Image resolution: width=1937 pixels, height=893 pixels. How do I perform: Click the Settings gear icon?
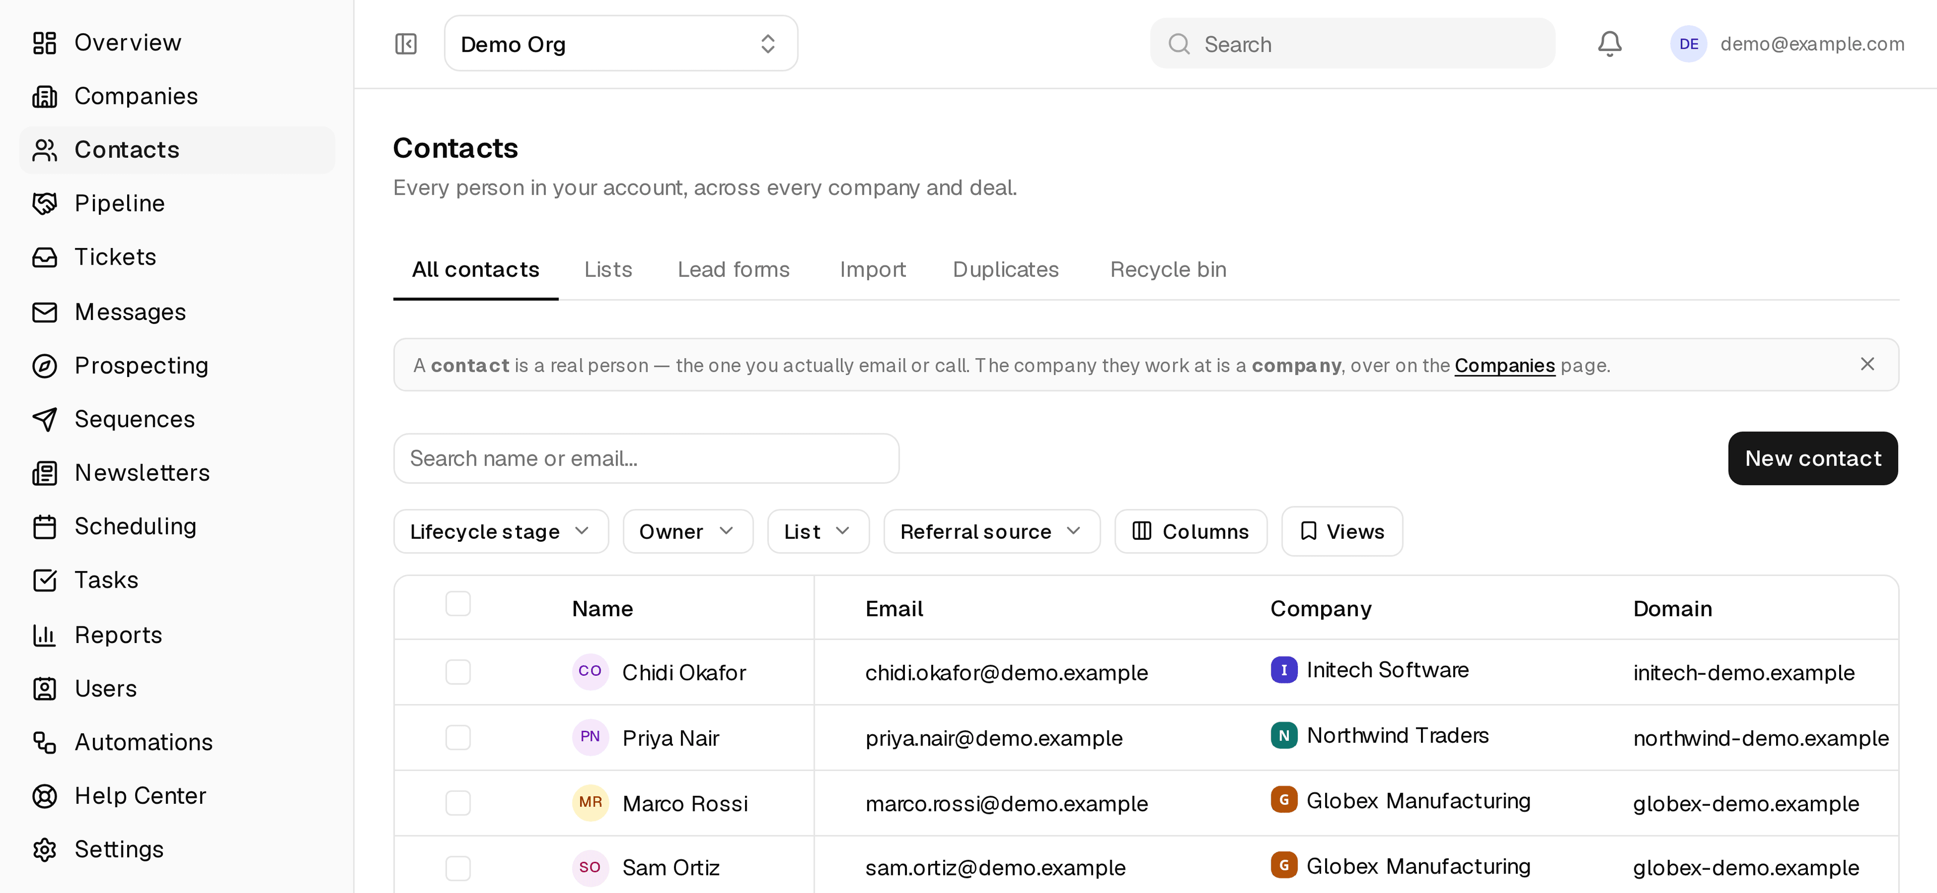coord(44,850)
